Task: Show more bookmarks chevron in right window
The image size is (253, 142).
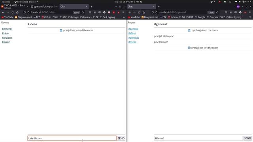Action: (x=250, y=17)
